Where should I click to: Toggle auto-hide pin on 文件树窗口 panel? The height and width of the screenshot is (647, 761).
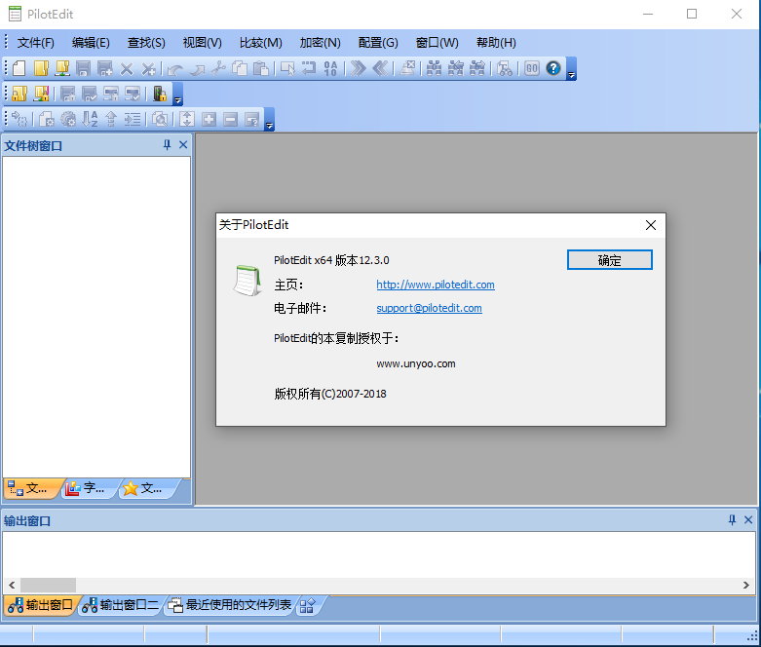(167, 145)
